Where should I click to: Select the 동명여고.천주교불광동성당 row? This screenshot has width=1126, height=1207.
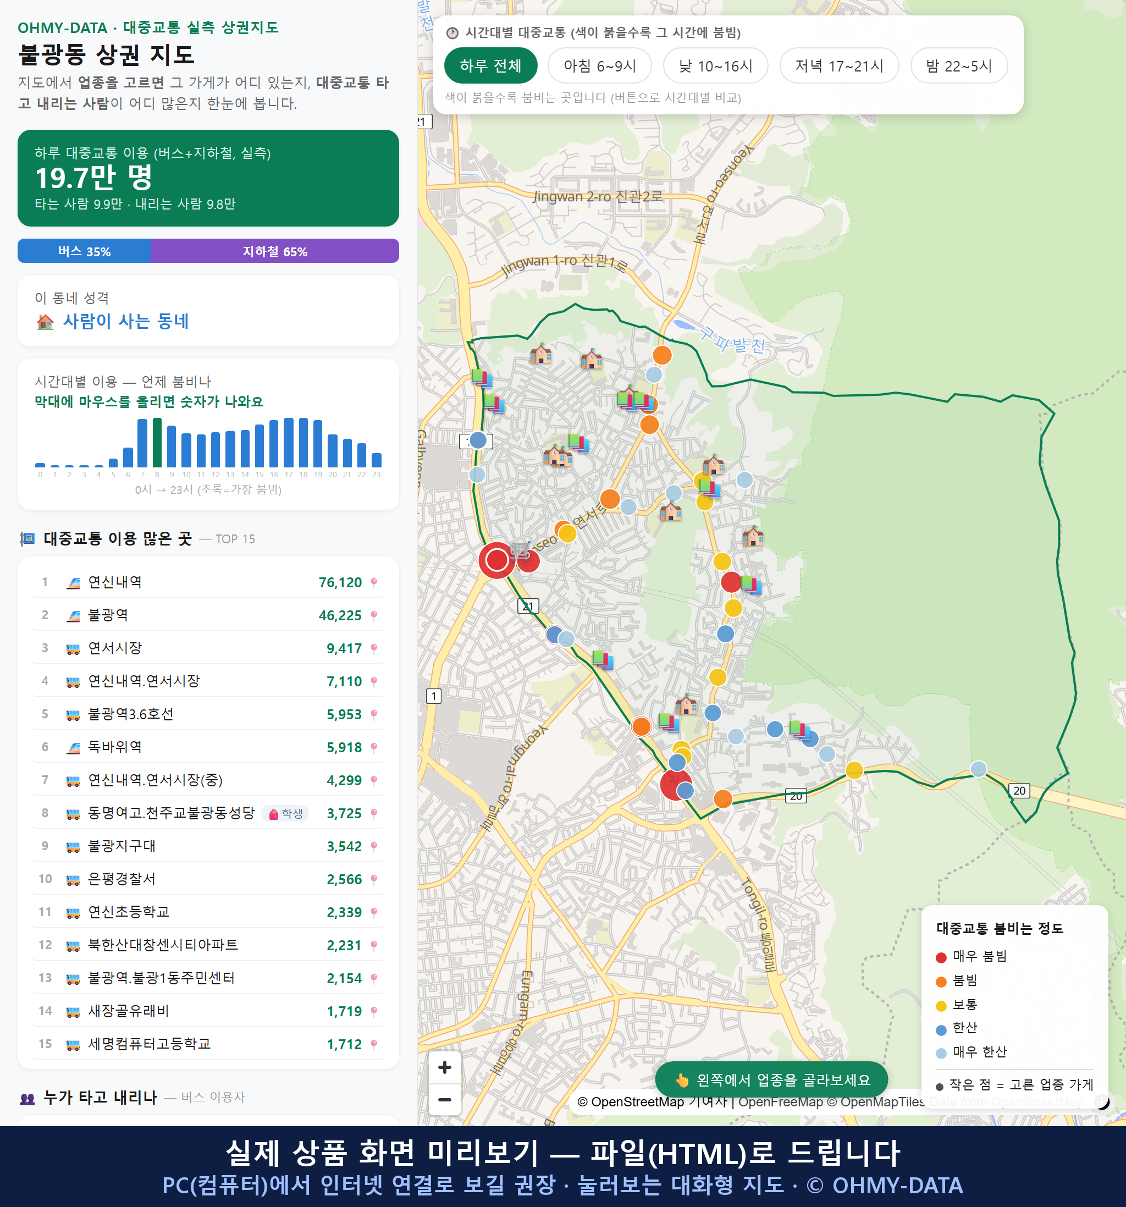[x=208, y=813]
